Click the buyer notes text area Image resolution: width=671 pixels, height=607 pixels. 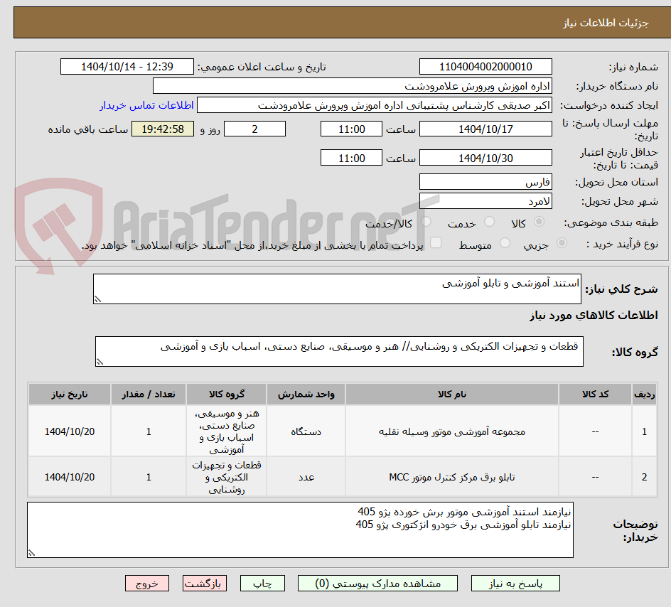coord(300,530)
